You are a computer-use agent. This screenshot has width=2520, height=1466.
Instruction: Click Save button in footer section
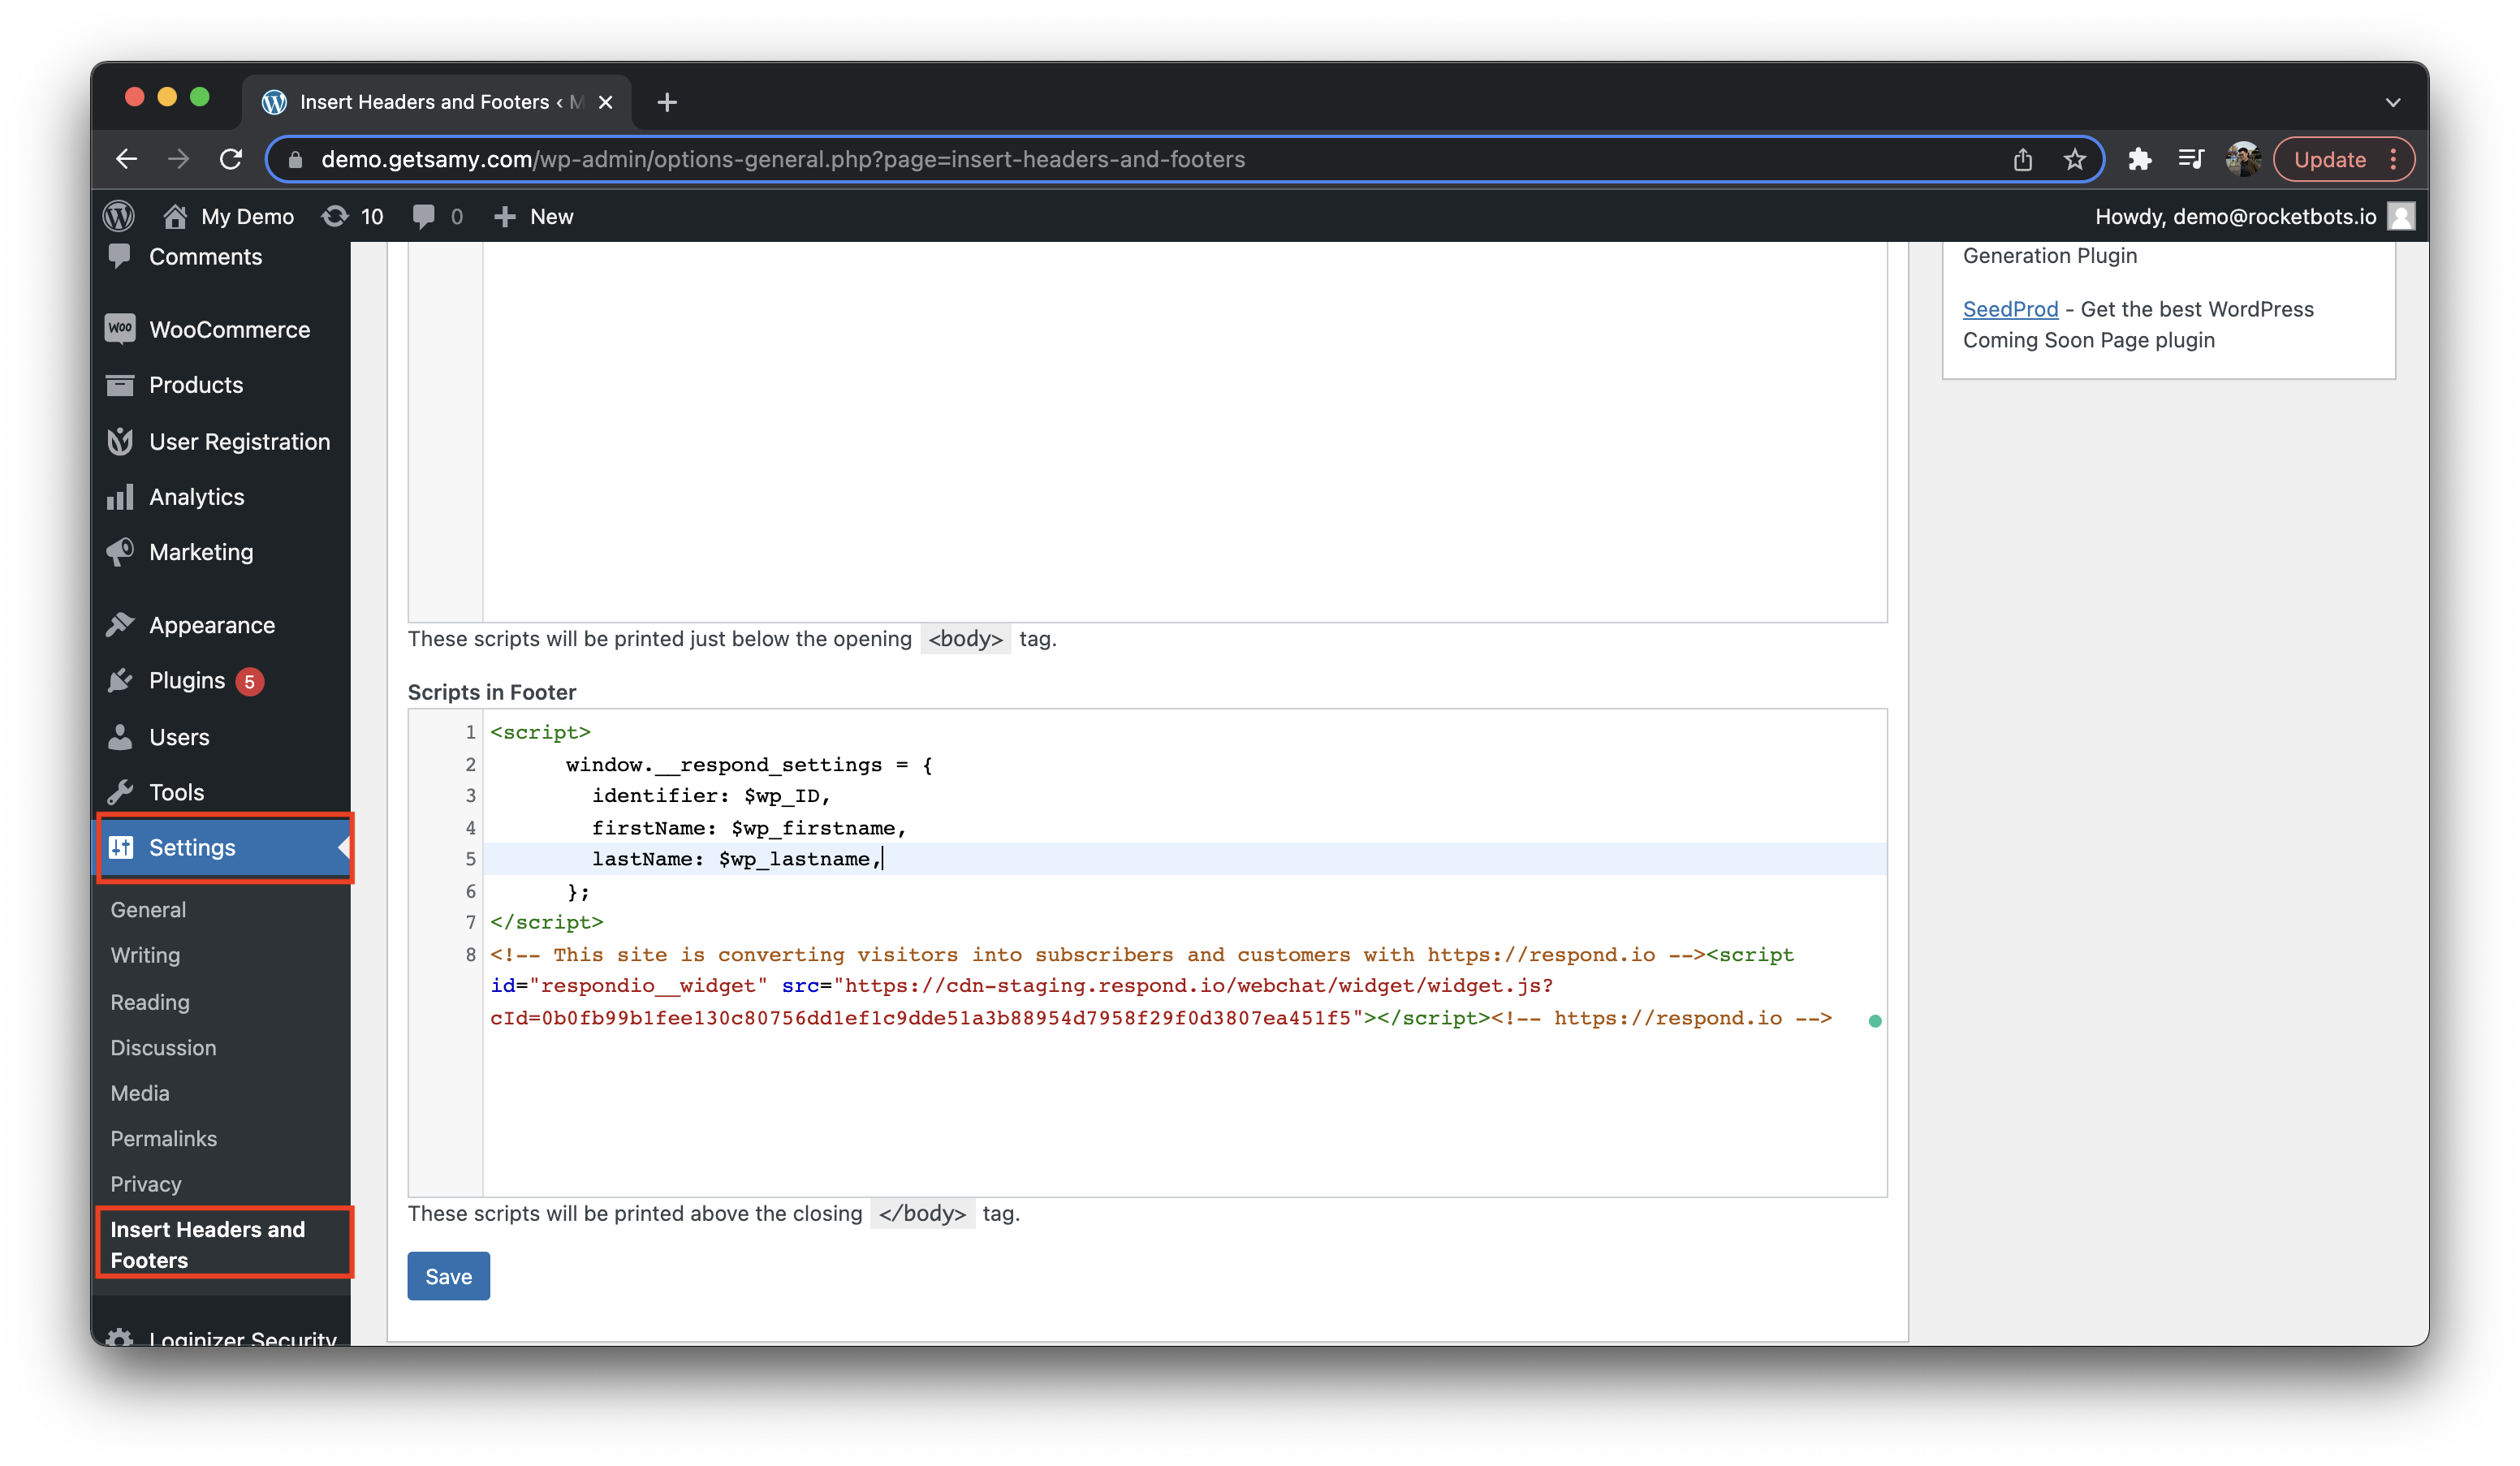pyautogui.click(x=447, y=1276)
